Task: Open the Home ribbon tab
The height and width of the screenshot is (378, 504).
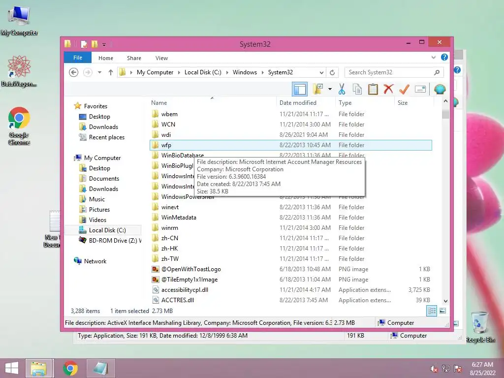Action: [106, 58]
